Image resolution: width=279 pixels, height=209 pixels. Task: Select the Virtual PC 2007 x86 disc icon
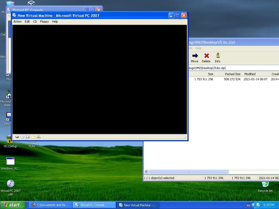pos(10,188)
